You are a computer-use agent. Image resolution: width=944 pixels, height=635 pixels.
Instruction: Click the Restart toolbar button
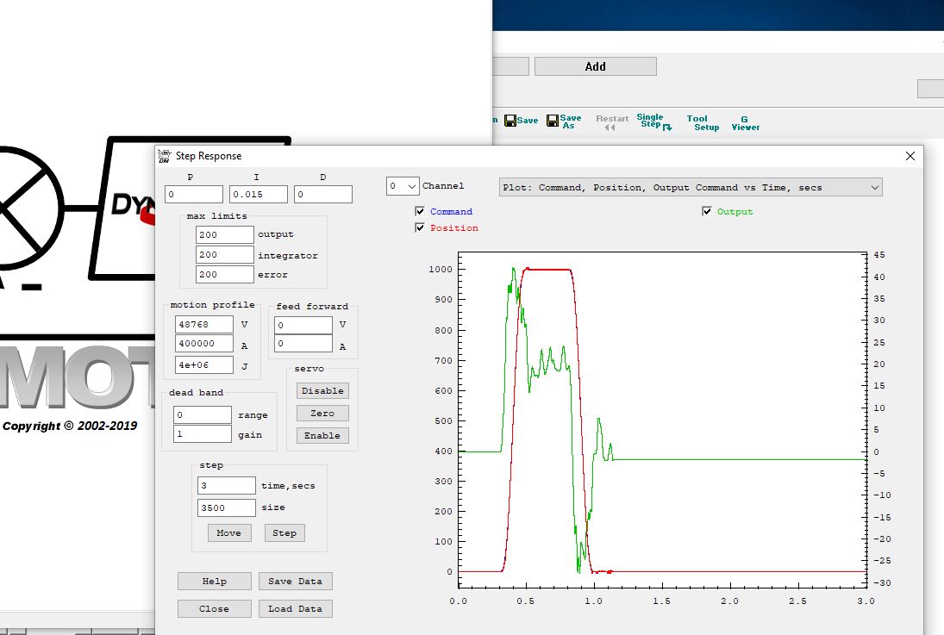click(612, 122)
